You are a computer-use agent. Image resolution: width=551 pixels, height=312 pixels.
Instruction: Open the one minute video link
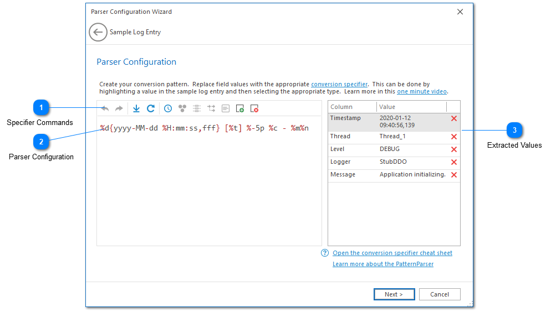click(x=422, y=91)
